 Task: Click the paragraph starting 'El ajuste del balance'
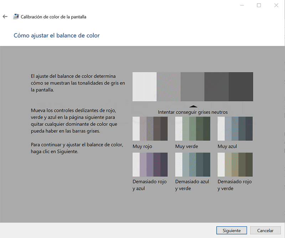[x=78, y=83]
